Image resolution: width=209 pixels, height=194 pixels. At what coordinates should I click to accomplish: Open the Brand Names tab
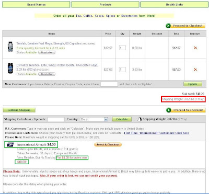pos(36,5)
